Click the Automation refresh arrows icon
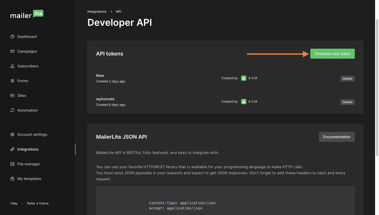The height and width of the screenshot is (215, 379). [x=12, y=110]
